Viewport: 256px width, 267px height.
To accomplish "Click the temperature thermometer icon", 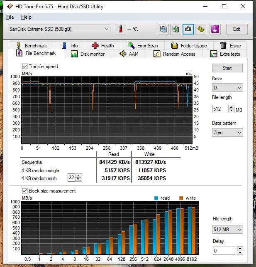I will [120, 29].
